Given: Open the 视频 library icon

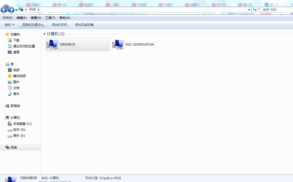Looking at the screenshot, I should (10, 70).
